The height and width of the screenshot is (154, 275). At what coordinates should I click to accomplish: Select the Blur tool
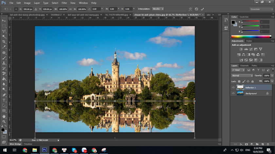click(4, 84)
